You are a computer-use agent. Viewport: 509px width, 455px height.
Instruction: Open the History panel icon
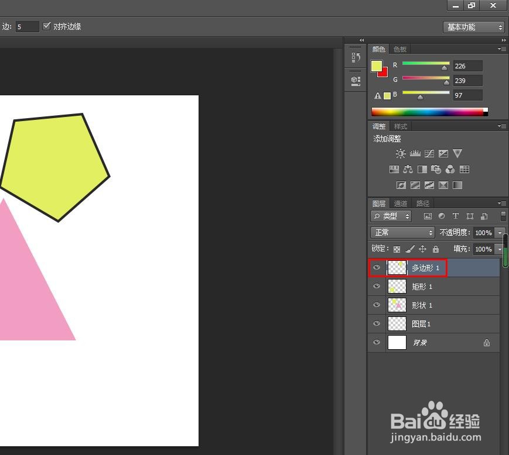tap(356, 58)
